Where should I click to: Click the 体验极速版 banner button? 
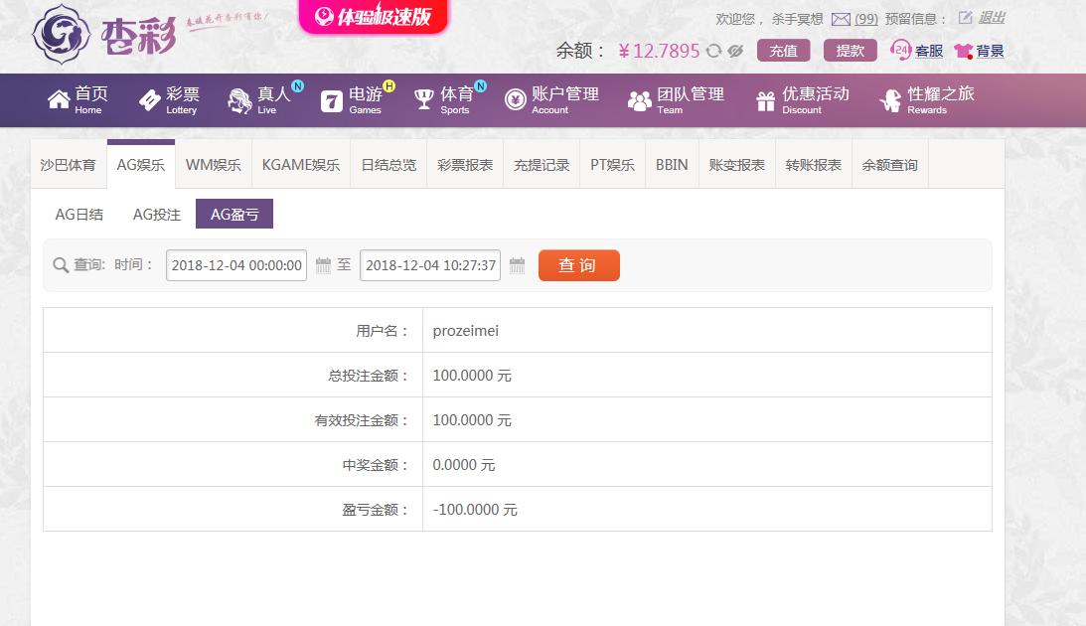pos(374,16)
